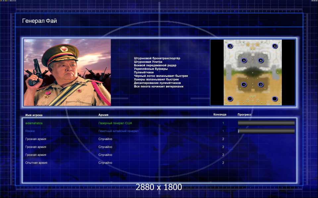318x198 pixels.
Task: Click "Десантирование пулемётчиков" line
Action: [157, 83]
